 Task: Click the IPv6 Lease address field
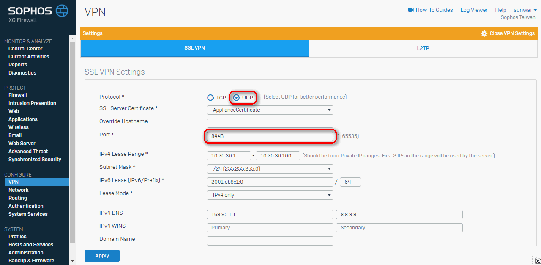pos(270,182)
